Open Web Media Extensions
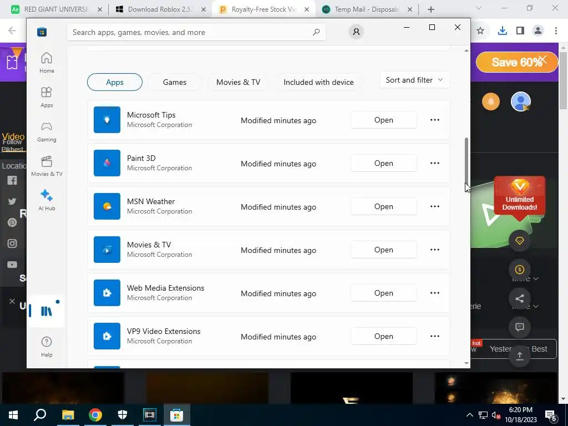The height and width of the screenshot is (426, 568). (x=384, y=293)
